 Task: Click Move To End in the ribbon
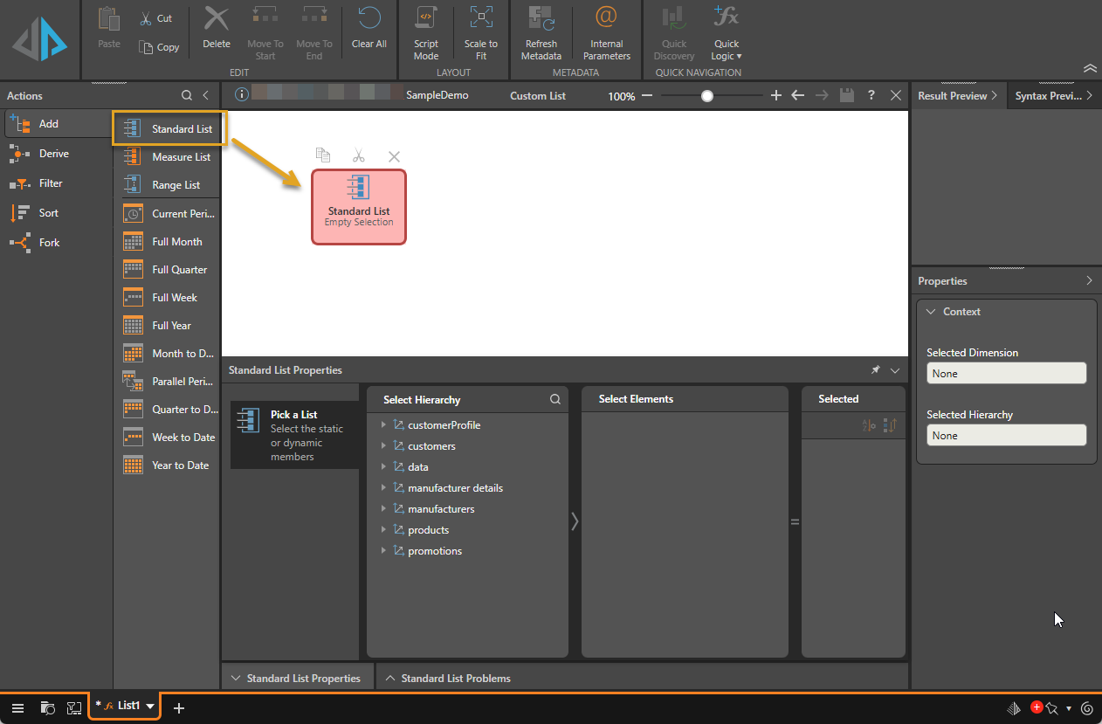pyautogui.click(x=314, y=33)
